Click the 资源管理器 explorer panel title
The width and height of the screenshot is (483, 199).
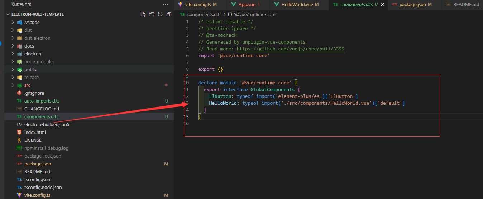[x=21, y=4]
